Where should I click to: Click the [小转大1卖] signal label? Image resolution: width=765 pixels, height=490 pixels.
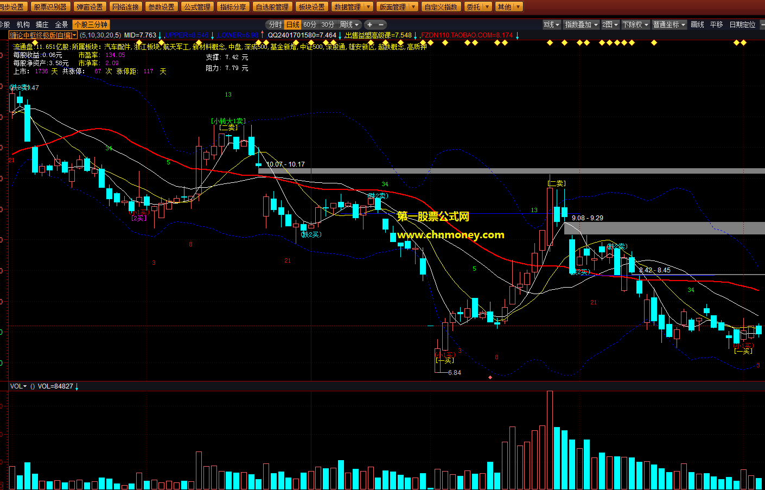[x=228, y=121]
